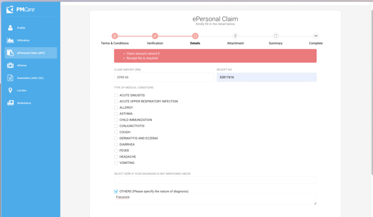
Task: Tick the FEVER condition checkbox
Action: tap(116, 151)
